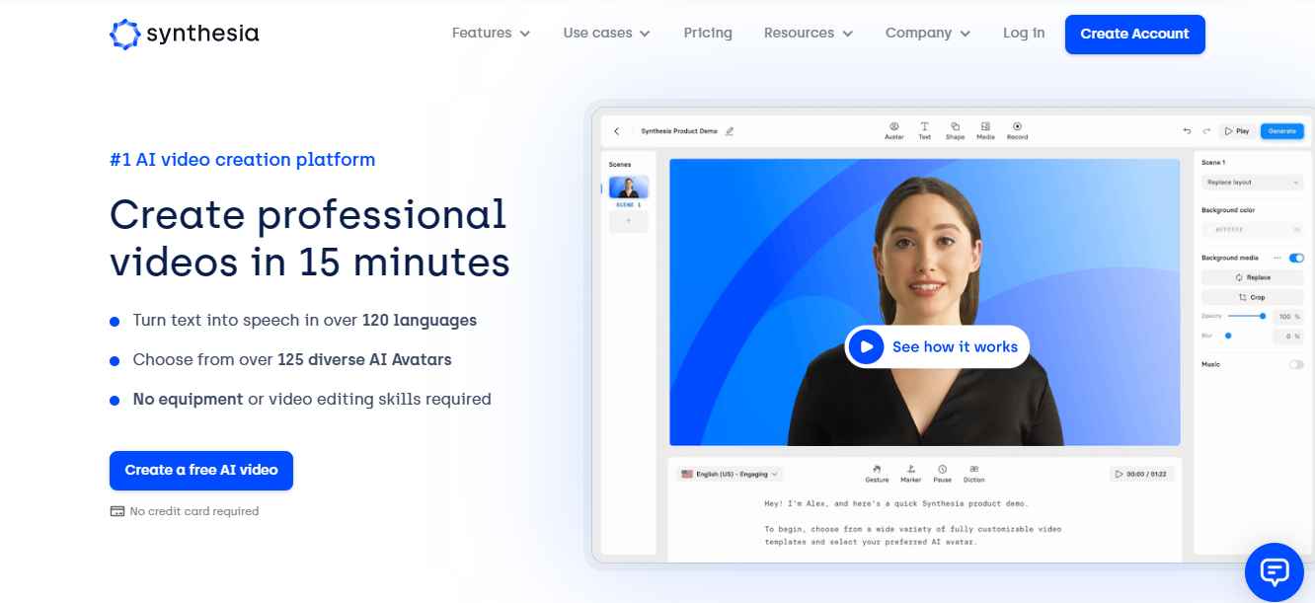Select the Avatar tool in the demo editor
This screenshot has height=603, width=1315.
893,130
